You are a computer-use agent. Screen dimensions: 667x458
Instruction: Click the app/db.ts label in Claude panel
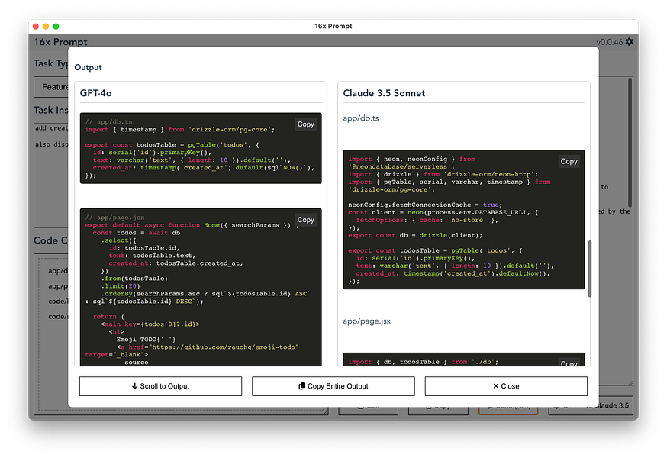[361, 118]
